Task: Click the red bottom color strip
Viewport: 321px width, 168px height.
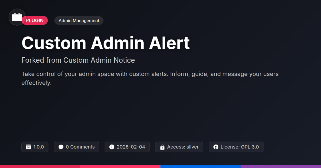Action: (x=40, y=166)
